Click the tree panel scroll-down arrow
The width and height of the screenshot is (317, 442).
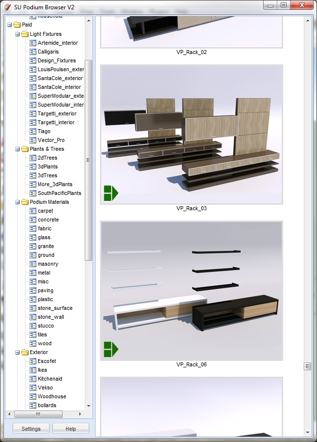point(89,406)
